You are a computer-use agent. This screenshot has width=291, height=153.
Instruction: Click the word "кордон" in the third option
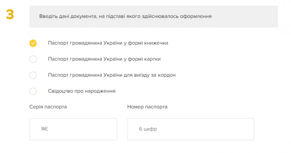(167, 75)
